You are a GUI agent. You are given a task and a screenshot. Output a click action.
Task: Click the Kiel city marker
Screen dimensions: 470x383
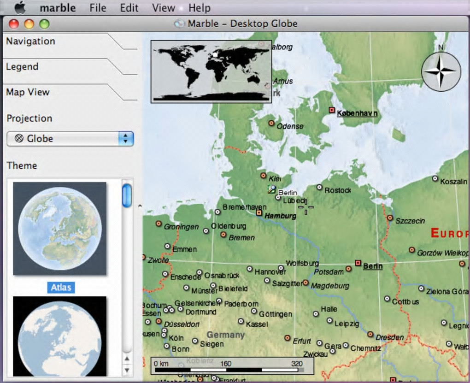pos(263,176)
